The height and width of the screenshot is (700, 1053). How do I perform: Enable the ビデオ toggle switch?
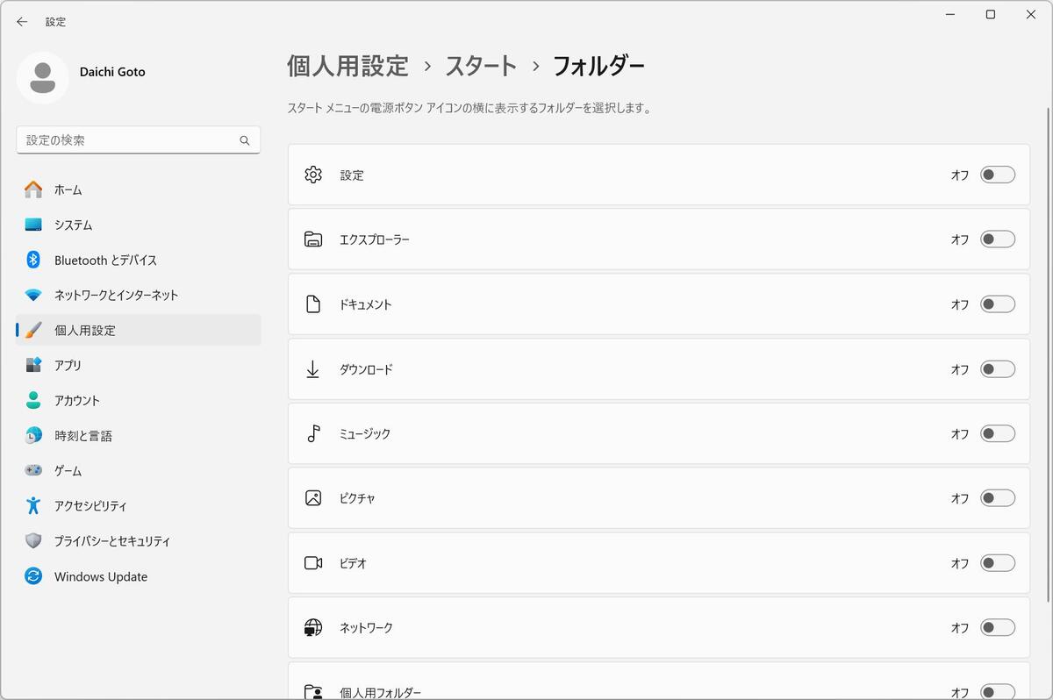tap(998, 563)
